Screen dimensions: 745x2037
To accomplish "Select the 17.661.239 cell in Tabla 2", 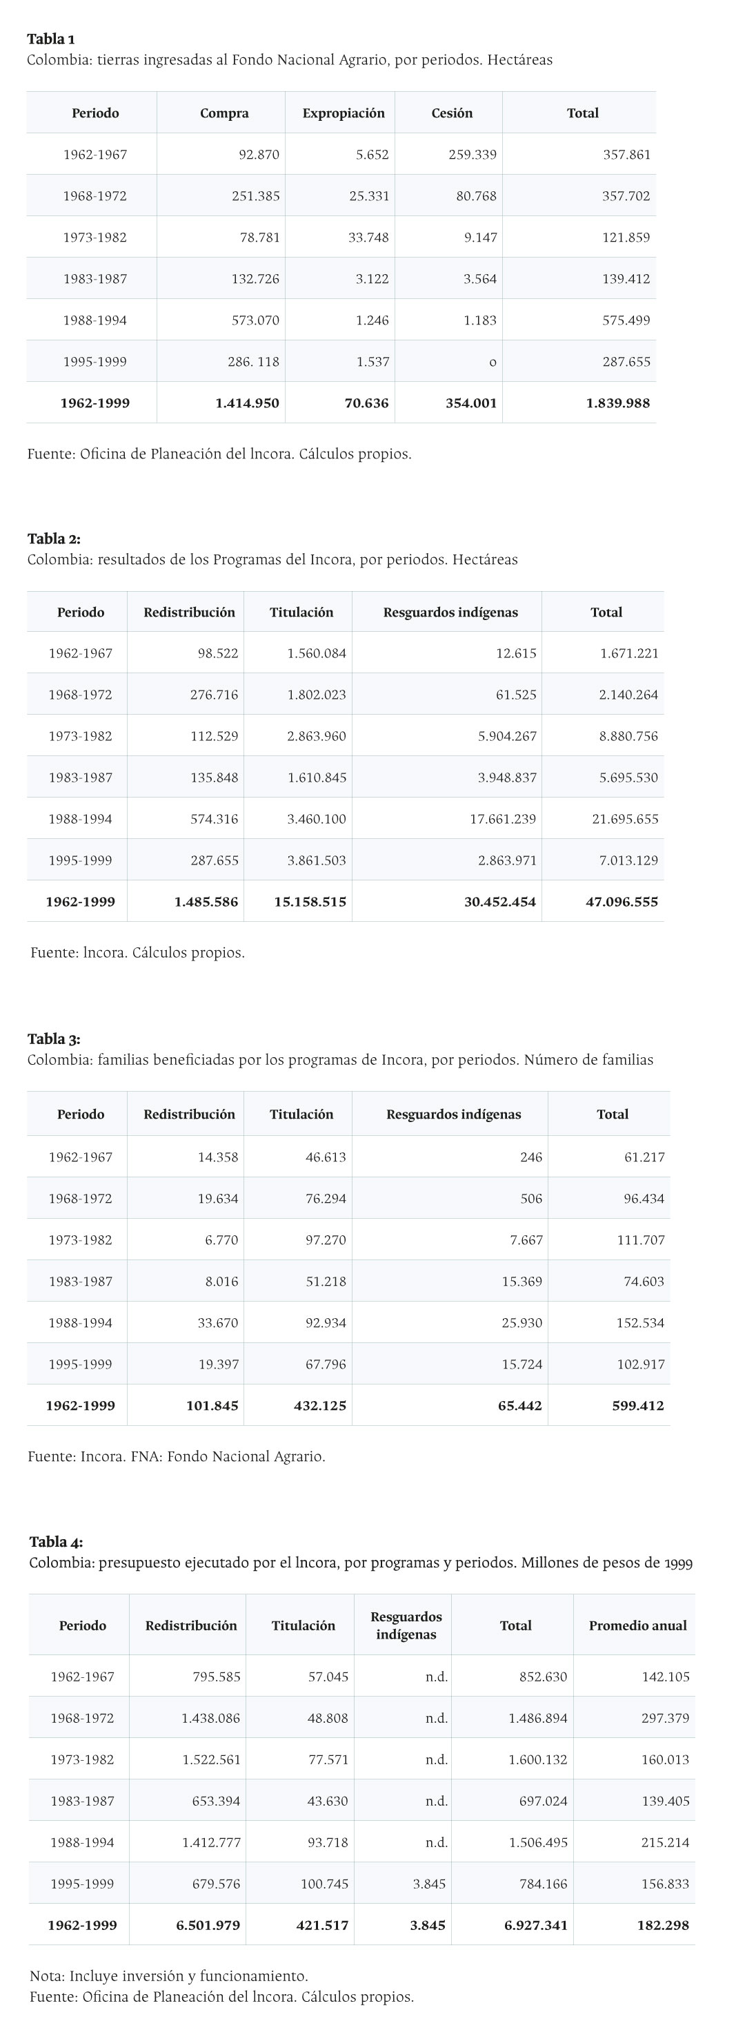I will tap(502, 819).
